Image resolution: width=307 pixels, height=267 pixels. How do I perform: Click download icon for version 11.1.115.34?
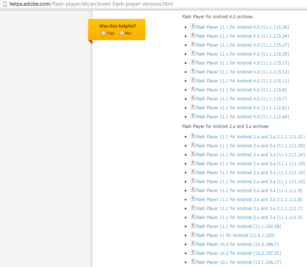coord(193,35)
